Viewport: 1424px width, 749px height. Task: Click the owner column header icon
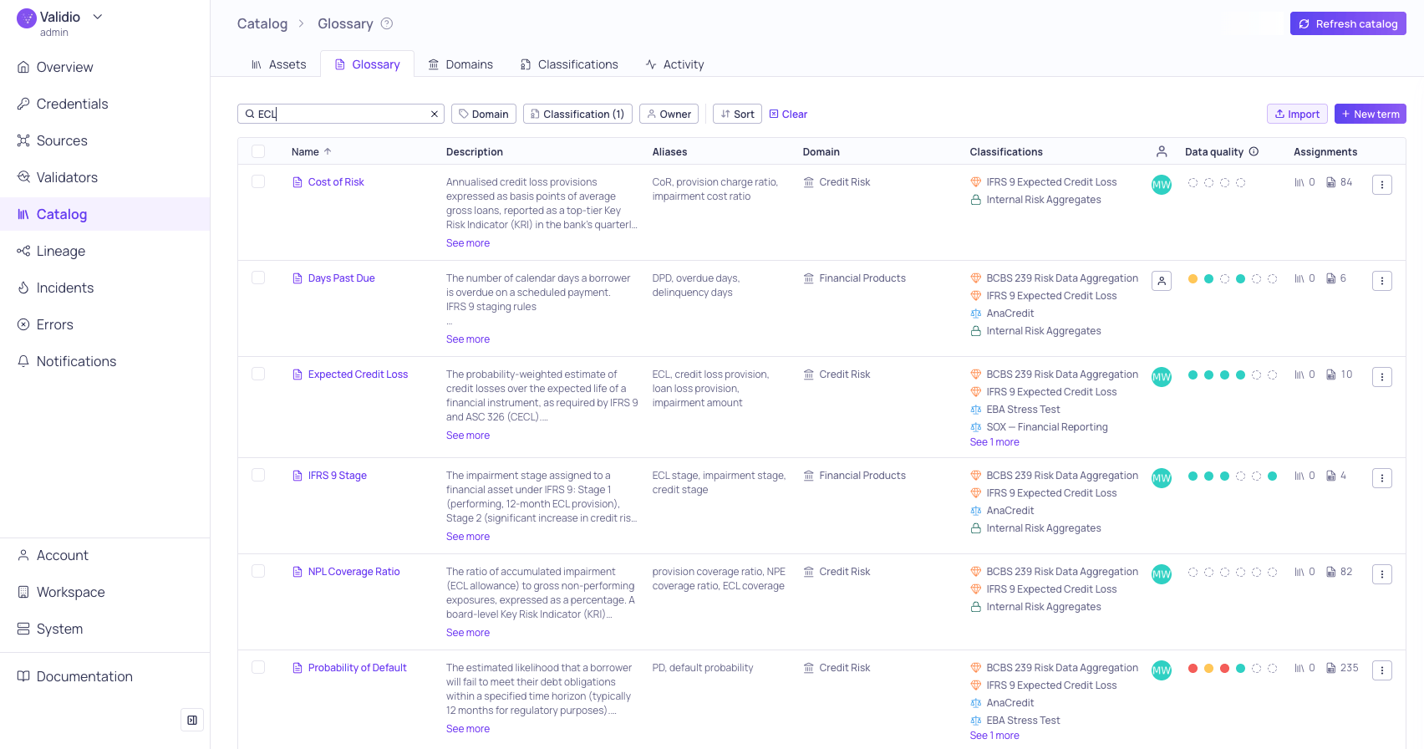[1162, 151]
